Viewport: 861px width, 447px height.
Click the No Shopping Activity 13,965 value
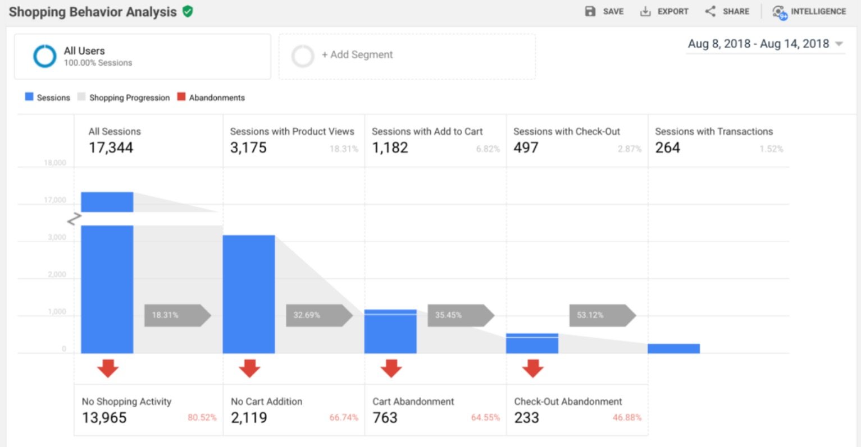(103, 417)
